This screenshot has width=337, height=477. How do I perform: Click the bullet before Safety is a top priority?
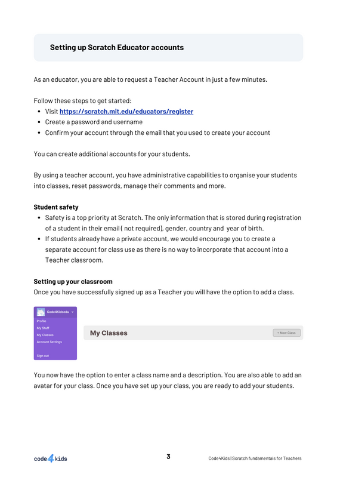tap(39, 218)
